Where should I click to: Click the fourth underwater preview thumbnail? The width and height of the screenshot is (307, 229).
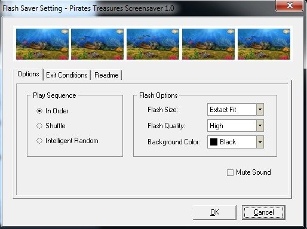coord(208,44)
